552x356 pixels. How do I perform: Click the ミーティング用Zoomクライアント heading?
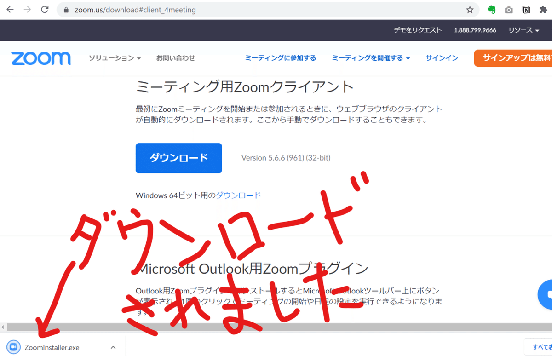coord(245,86)
